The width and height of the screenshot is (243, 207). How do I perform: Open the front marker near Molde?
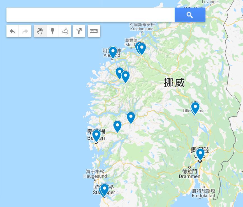142,48
